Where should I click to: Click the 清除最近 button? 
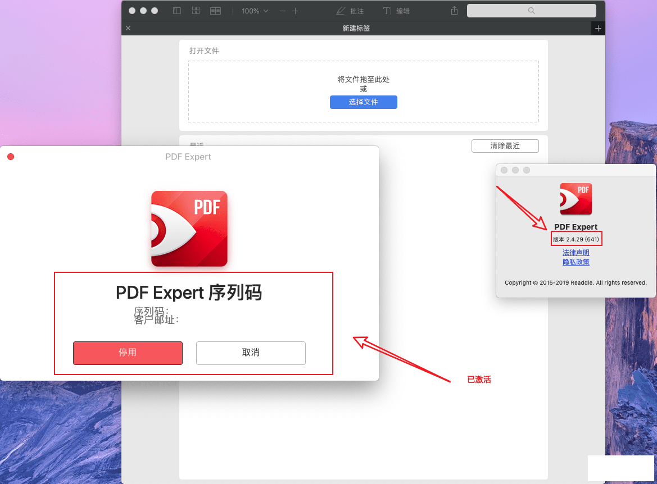pos(505,145)
